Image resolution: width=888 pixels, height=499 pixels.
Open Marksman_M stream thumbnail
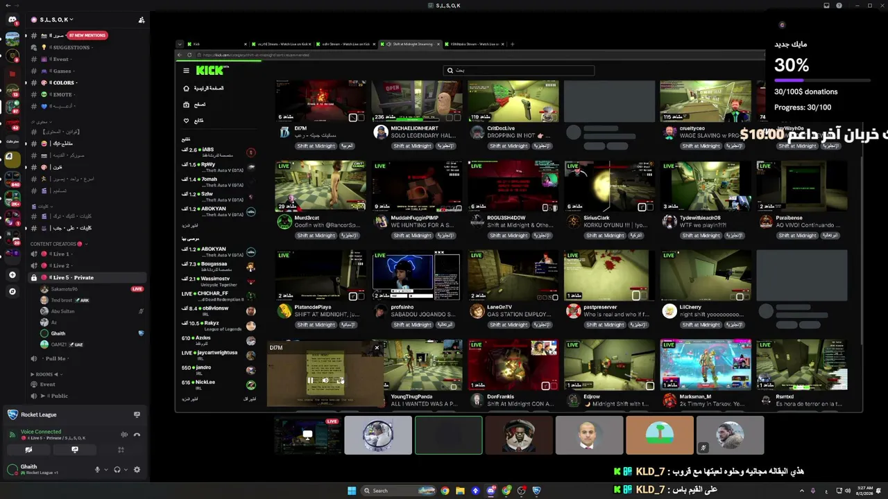tap(706, 365)
